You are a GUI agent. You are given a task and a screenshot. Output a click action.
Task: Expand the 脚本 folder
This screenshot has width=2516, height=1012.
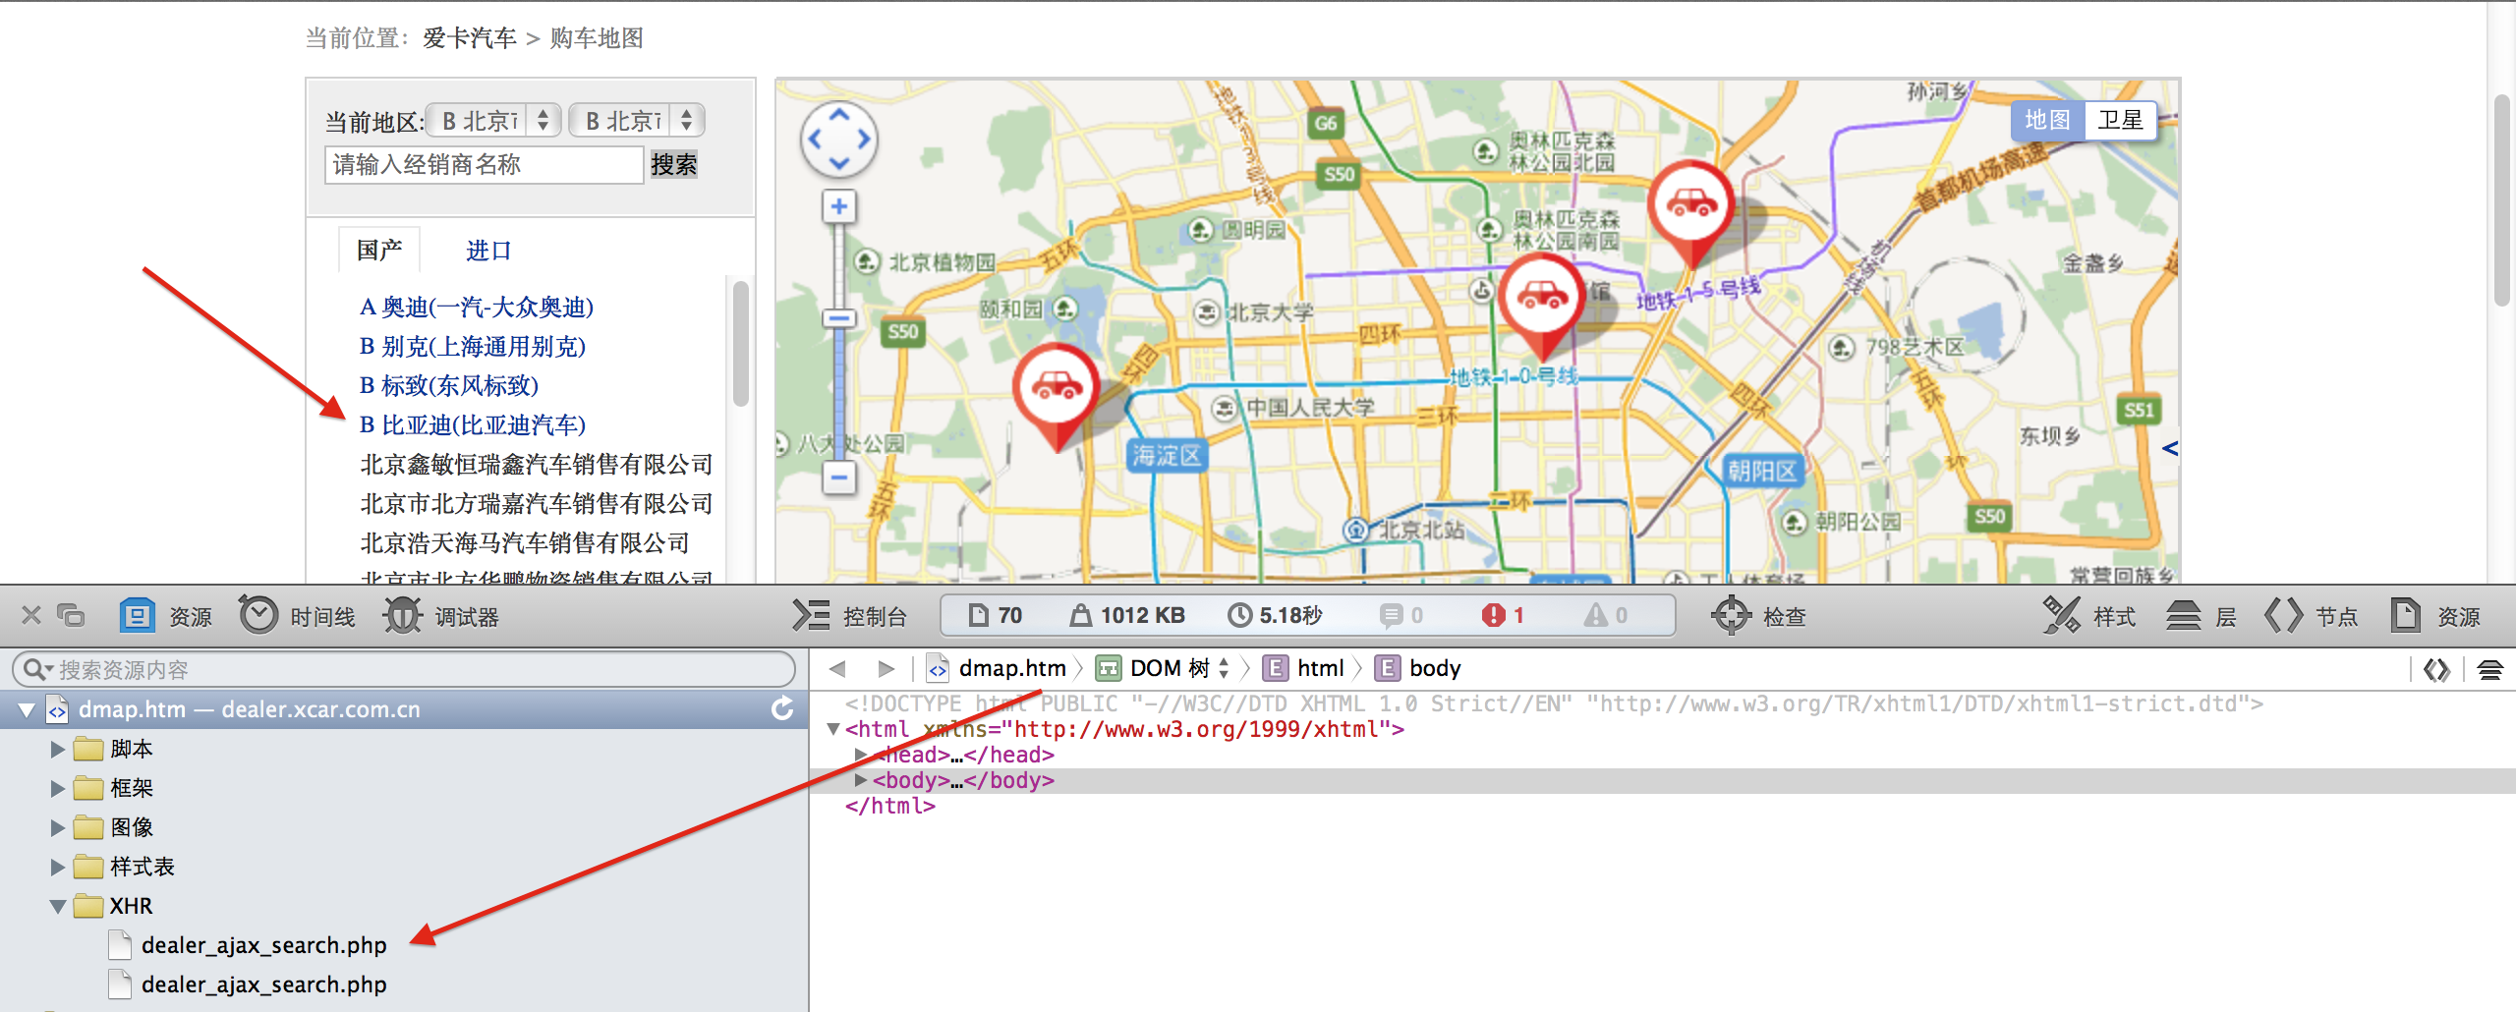[57, 749]
